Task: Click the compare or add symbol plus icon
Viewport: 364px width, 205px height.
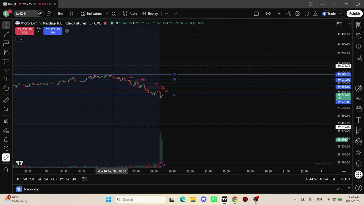Action: 49,14
